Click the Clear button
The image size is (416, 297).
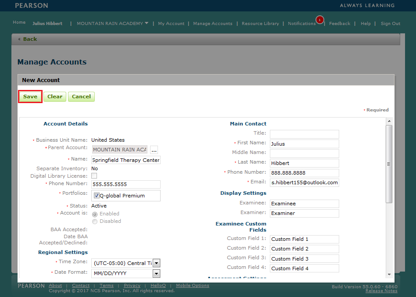(55, 97)
